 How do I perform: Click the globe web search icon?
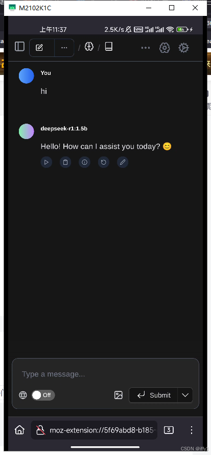pos(23,395)
